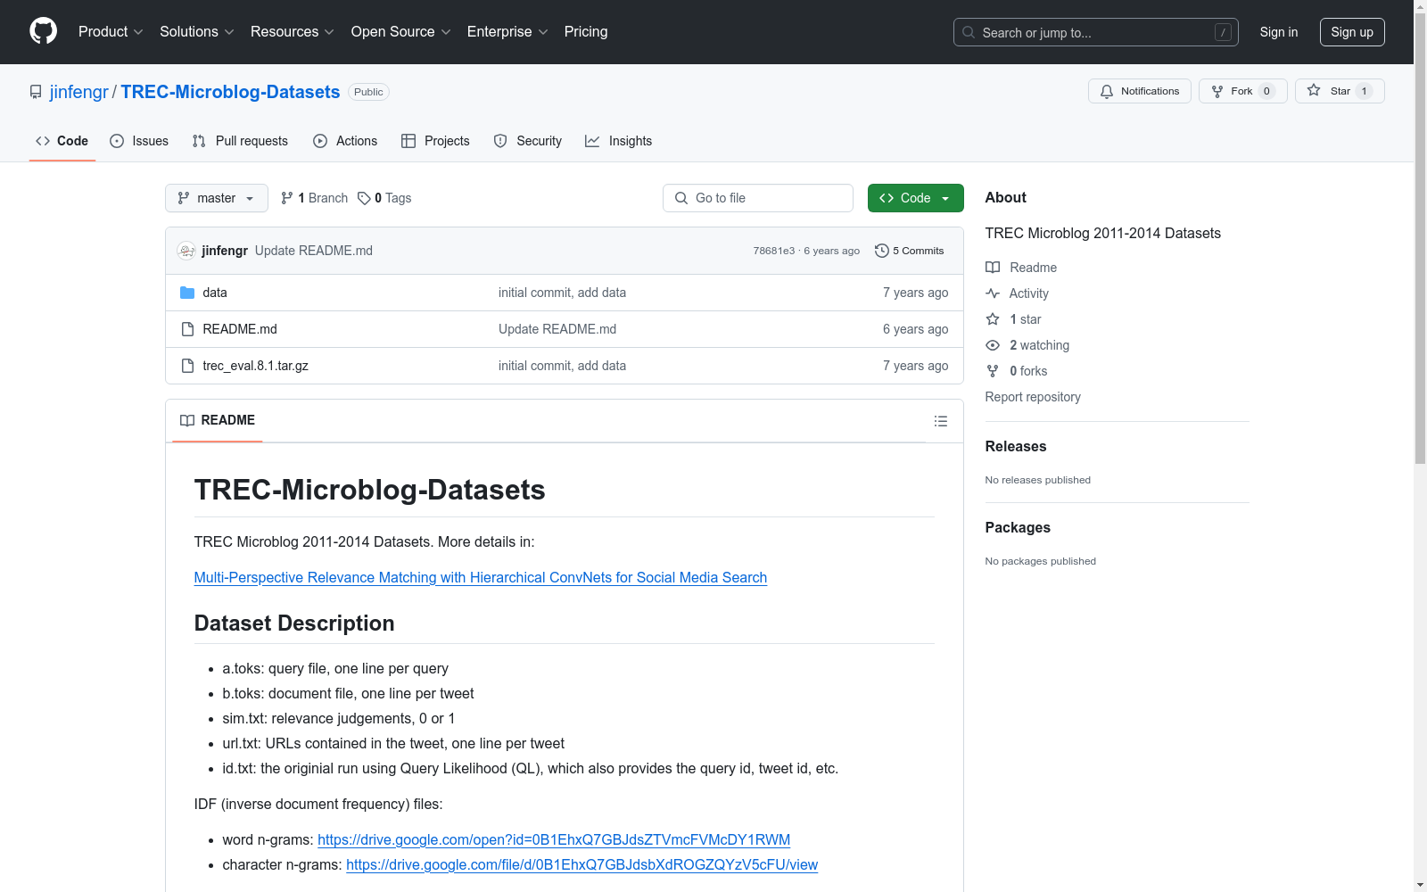Expand the Solutions menu
The image size is (1427, 892).
[197, 32]
